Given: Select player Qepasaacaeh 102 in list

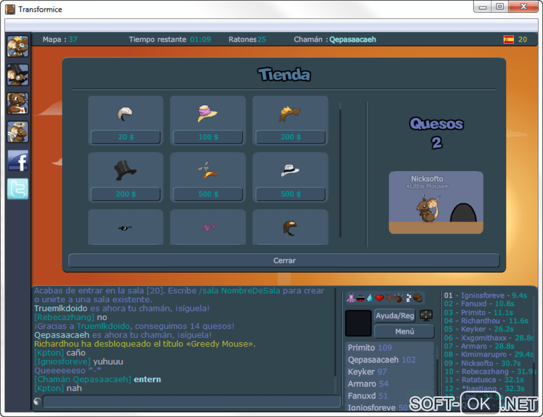Looking at the screenshot, I should click(389, 360).
